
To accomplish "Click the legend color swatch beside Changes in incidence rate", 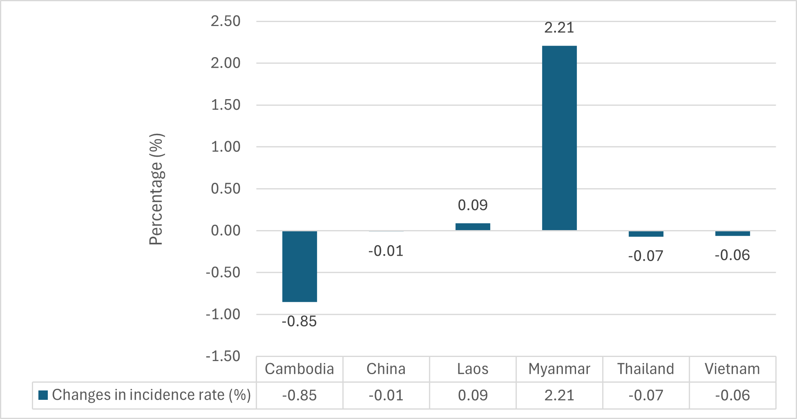I will [x=43, y=395].
